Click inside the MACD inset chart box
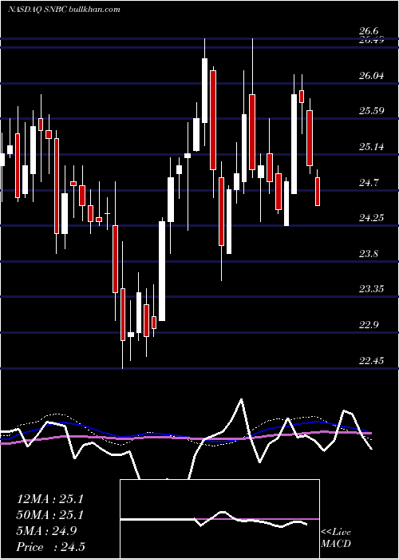Screen dimensions: 399x559 219,519
